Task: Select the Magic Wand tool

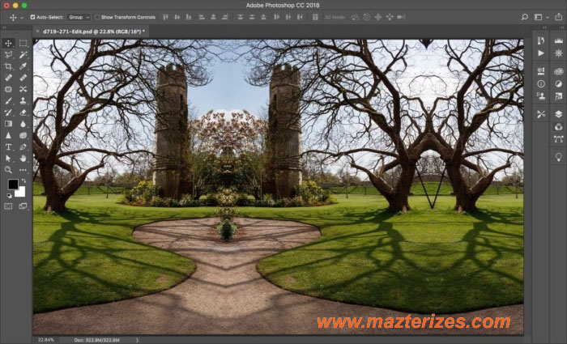Action: click(23, 54)
